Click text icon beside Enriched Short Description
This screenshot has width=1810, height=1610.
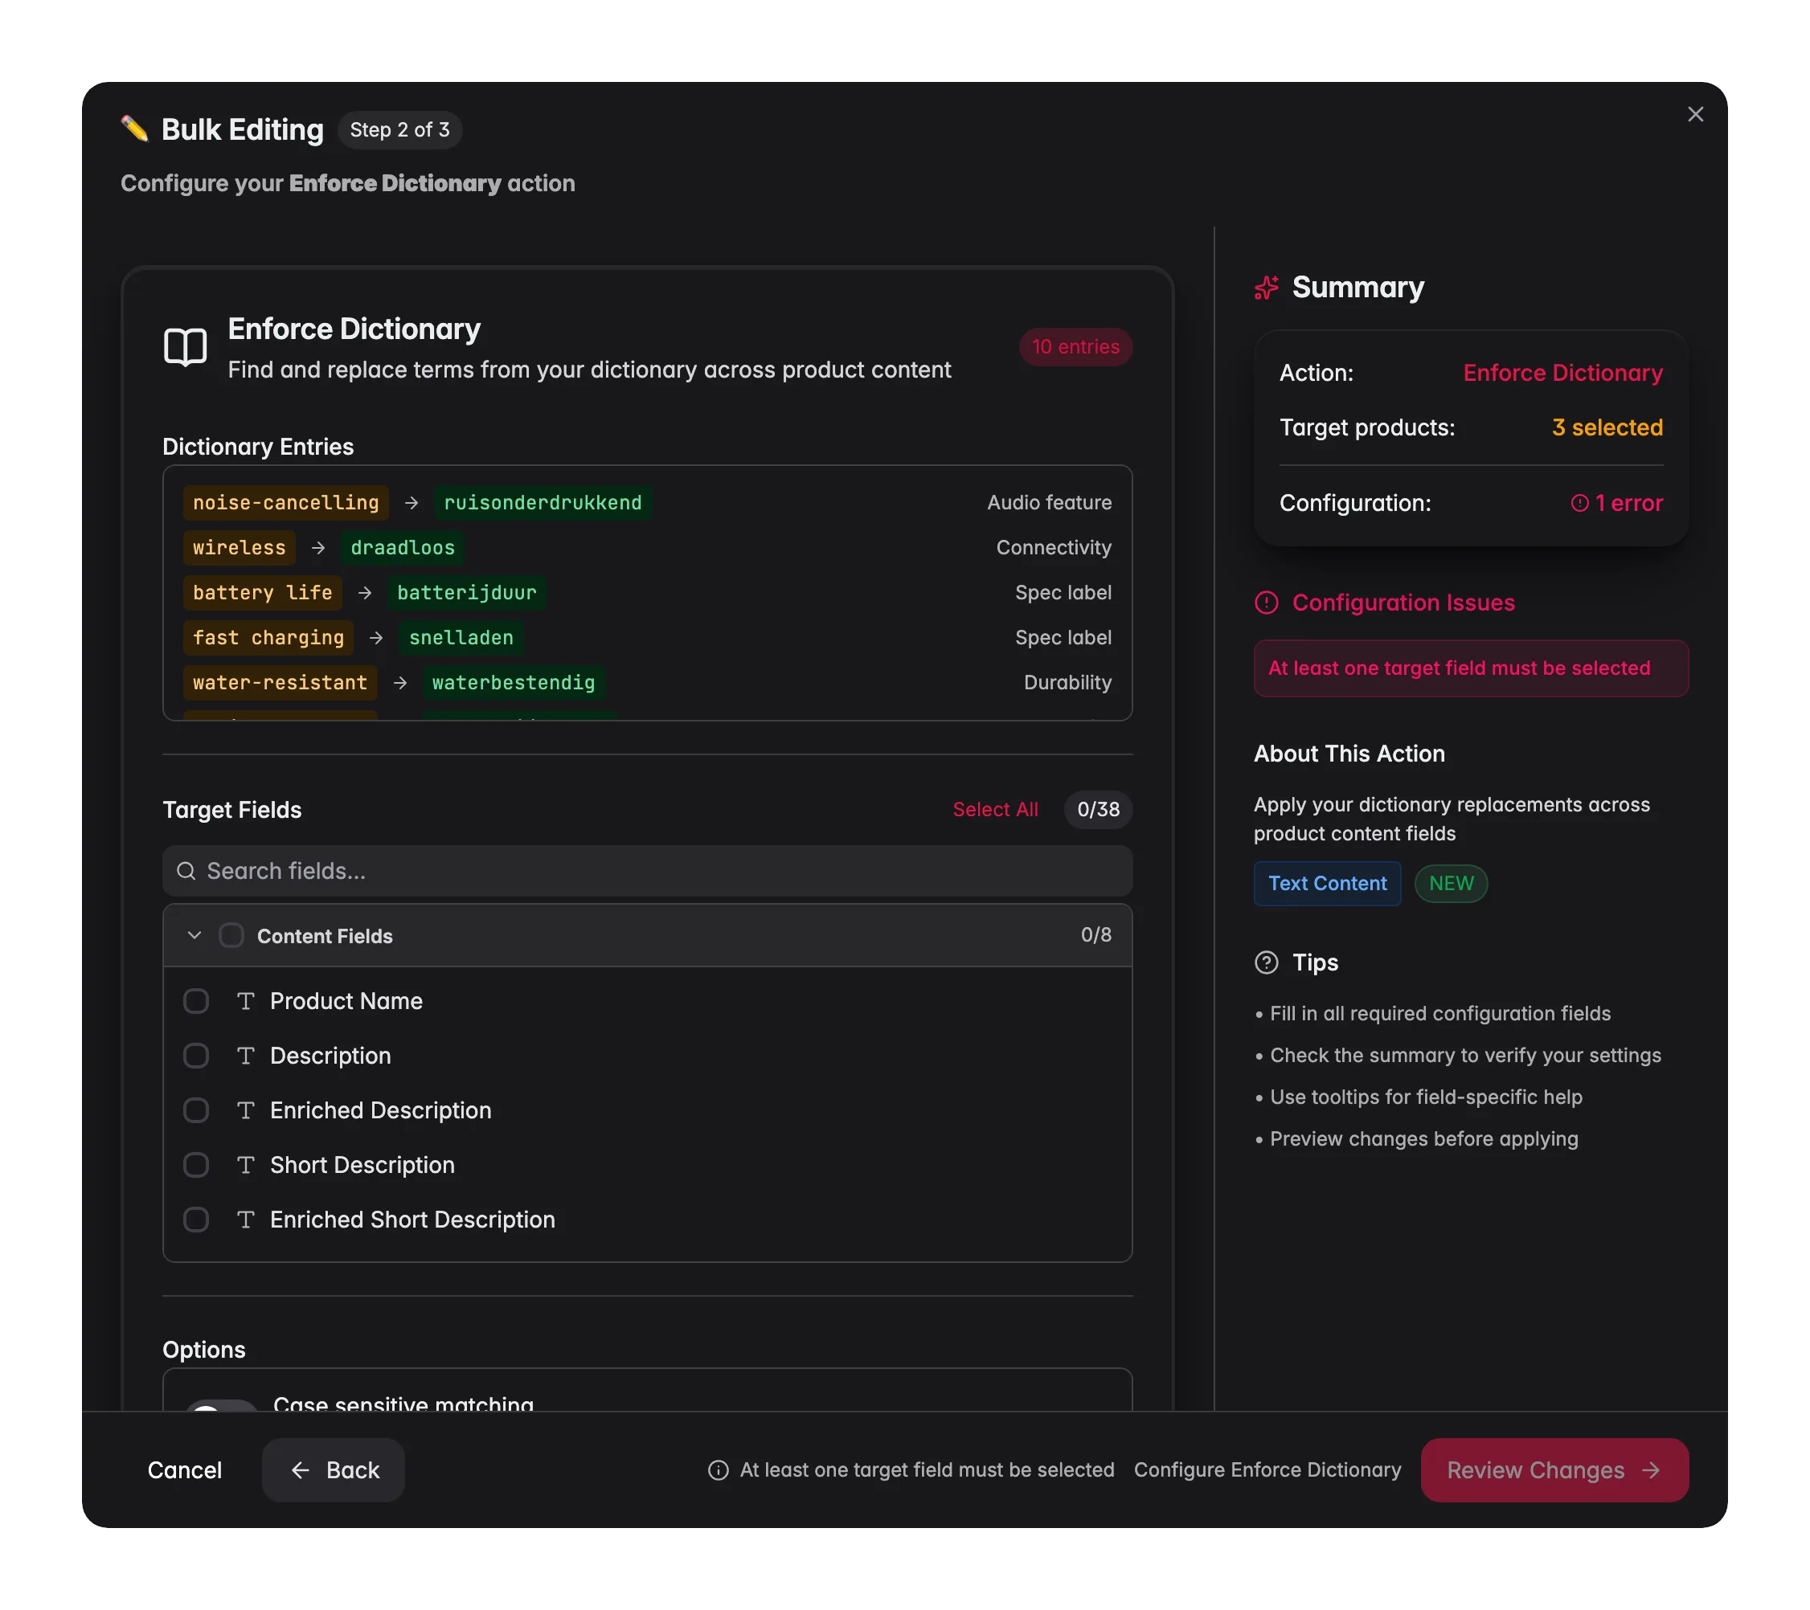(246, 1220)
